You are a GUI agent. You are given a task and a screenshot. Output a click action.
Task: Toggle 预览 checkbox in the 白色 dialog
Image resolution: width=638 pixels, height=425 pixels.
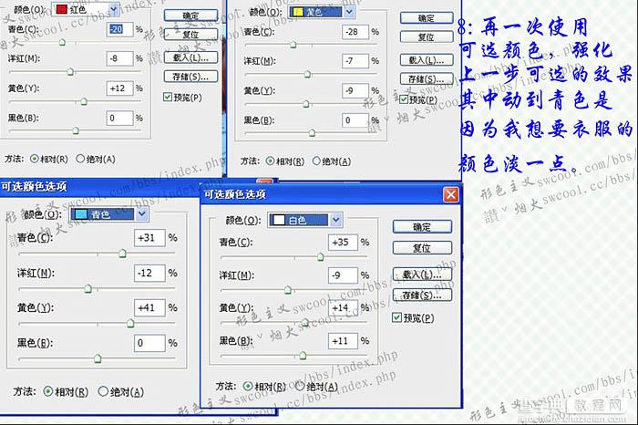(397, 317)
